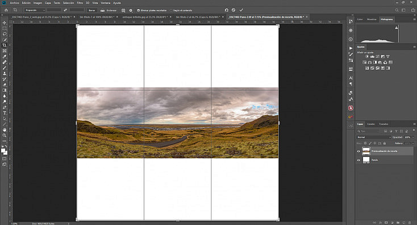Open the Imagen menu
417x225 pixels.
coord(37,3)
